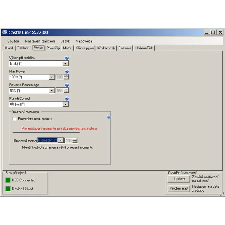
Task: Switch to the Křivka plynu tab
Action: coord(85,48)
